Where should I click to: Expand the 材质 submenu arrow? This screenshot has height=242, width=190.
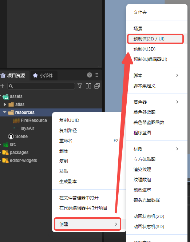pos(177,149)
